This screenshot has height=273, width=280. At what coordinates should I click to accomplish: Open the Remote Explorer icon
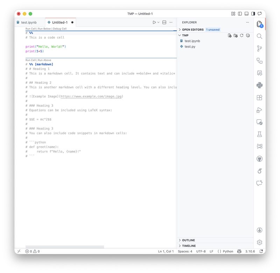(x=259, y=122)
